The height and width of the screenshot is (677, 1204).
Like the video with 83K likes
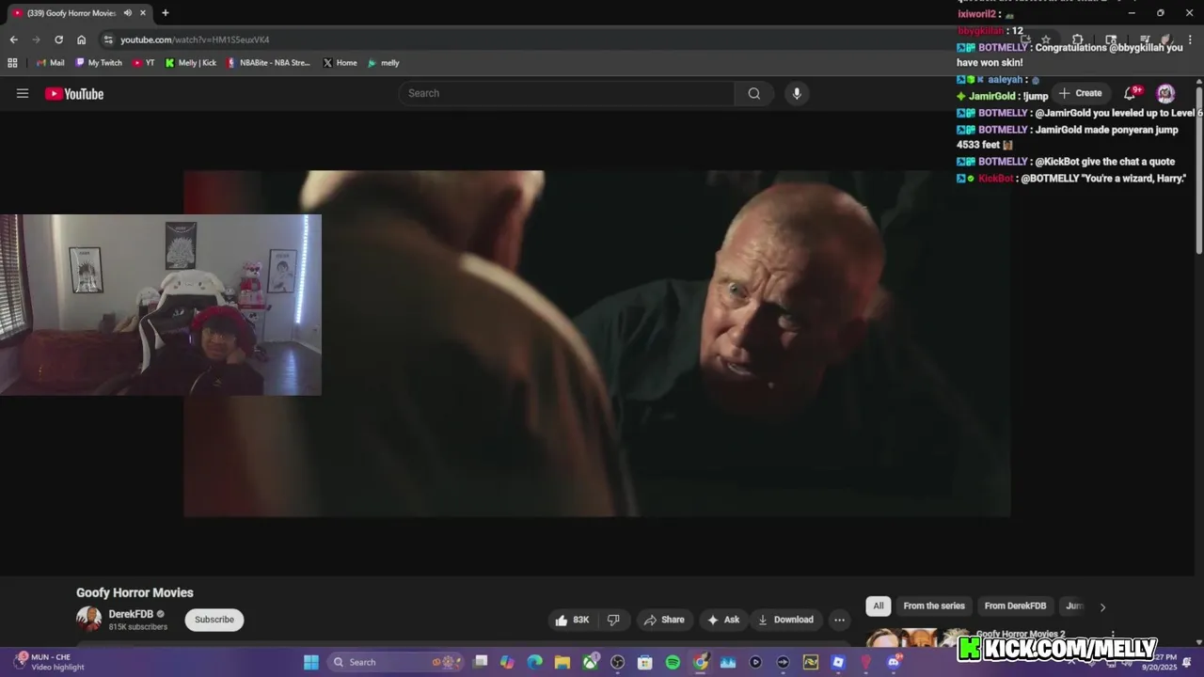(572, 620)
